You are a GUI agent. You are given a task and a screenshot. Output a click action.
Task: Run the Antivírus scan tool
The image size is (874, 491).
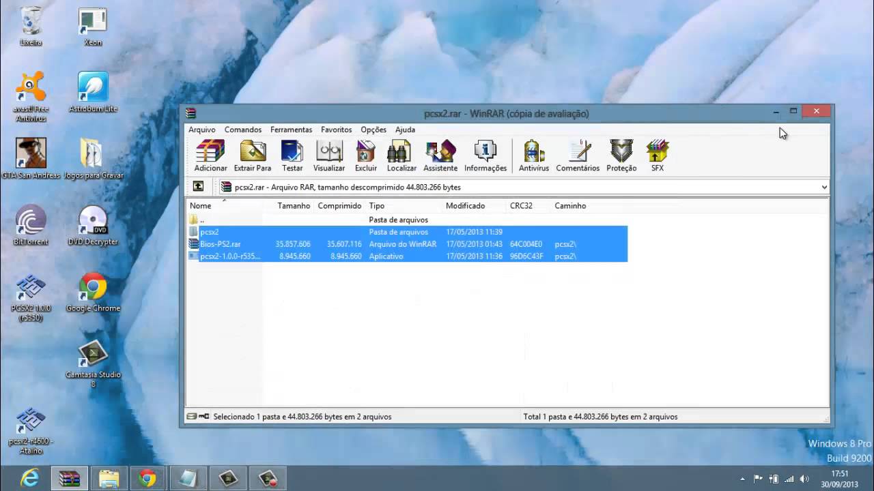click(534, 156)
